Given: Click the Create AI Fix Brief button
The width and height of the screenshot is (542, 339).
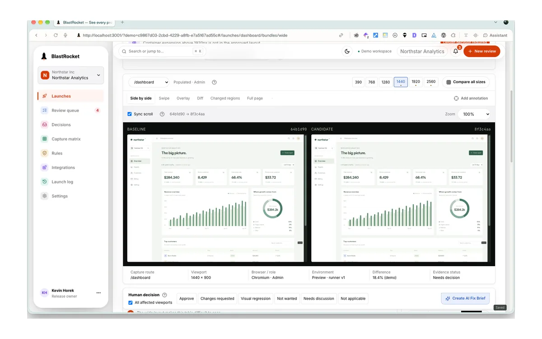Looking at the screenshot, I should point(465,298).
